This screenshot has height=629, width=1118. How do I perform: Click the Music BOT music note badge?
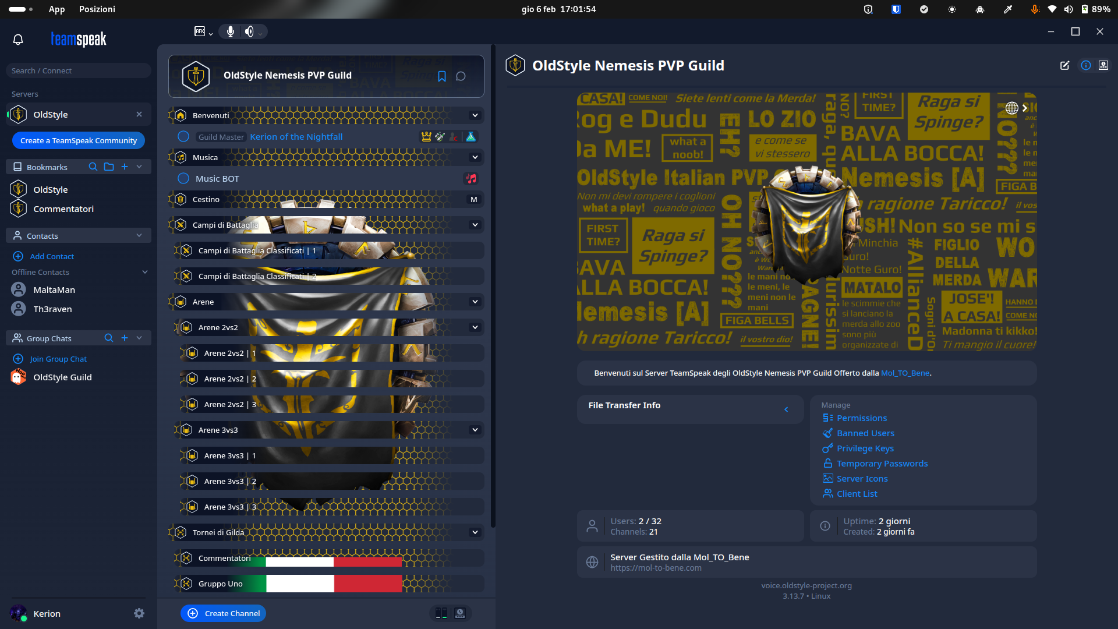point(471,179)
